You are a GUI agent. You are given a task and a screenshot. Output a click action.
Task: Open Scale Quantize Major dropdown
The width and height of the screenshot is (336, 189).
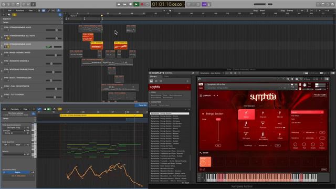coord(19,145)
